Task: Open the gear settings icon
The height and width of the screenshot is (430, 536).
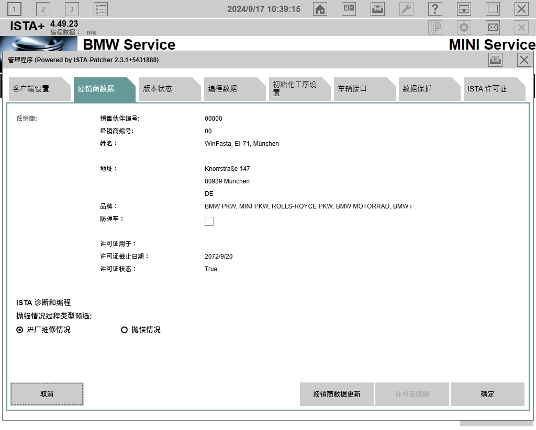Action: click(x=464, y=27)
